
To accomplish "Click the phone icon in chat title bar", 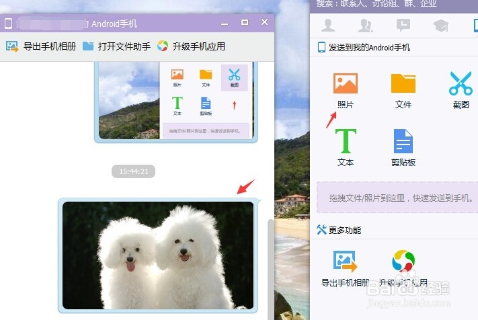I will 9,24.
